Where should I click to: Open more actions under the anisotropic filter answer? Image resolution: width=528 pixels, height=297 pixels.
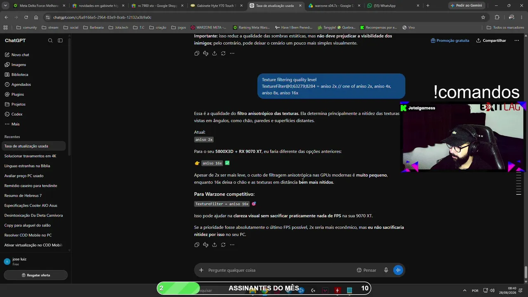[232, 245]
